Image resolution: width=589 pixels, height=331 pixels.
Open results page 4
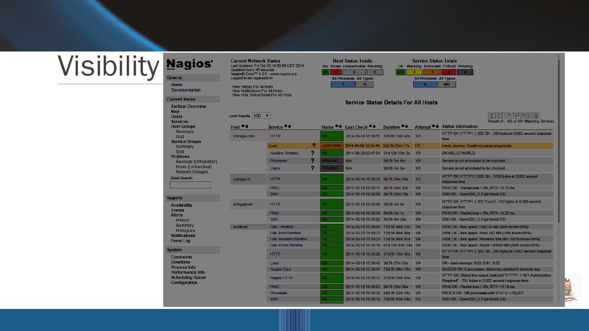click(x=519, y=116)
